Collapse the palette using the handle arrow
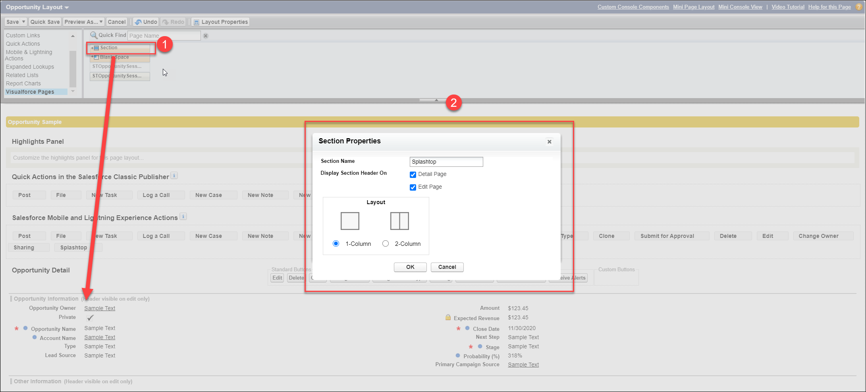This screenshot has width=866, height=392. pyautogui.click(x=436, y=100)
